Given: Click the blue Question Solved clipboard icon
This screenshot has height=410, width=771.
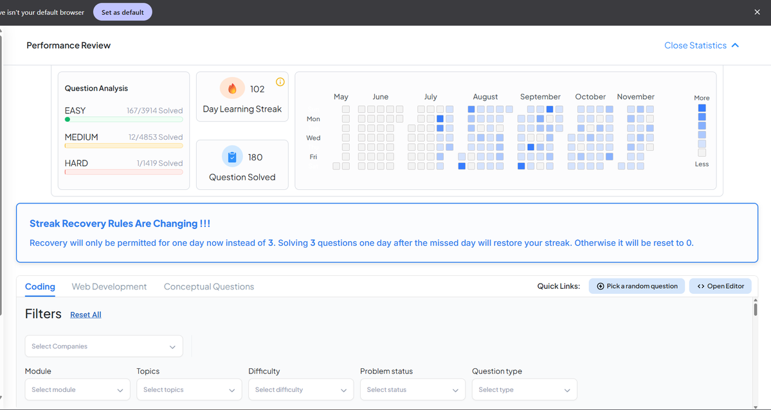Looking at the screenshot, I should (232, 156).
